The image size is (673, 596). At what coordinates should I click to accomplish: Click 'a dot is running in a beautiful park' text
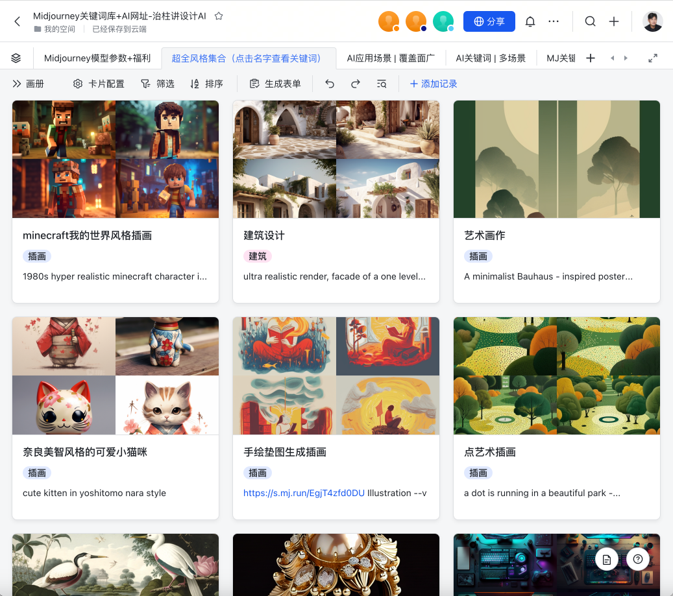(x=542, y=493)
